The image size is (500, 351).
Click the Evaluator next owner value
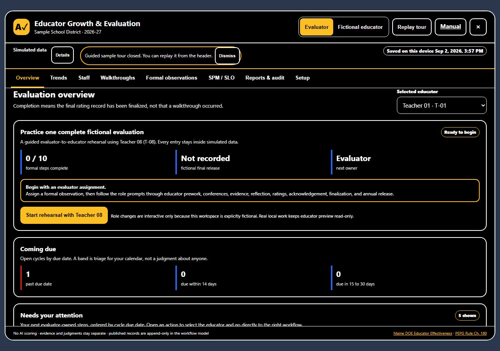pyautogui.click(x=354, y=158)
